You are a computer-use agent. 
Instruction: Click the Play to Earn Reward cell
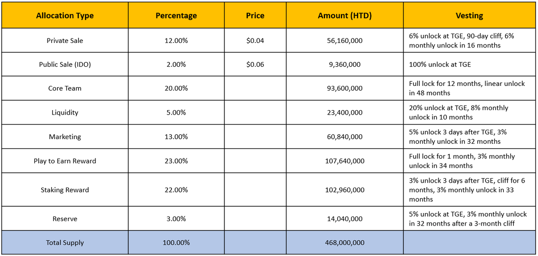(x=65, y=161)
